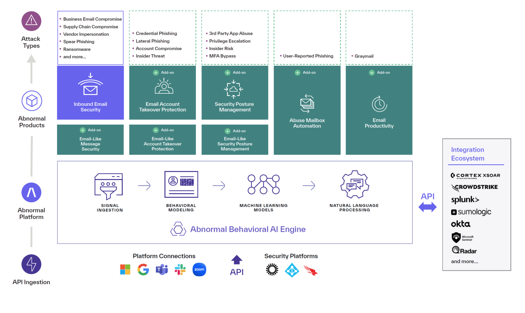Viewport: 525px width, 313px height.
Task: Click the Abnormal Behavioral AI Engine heading
Action: tap(248, 229)
